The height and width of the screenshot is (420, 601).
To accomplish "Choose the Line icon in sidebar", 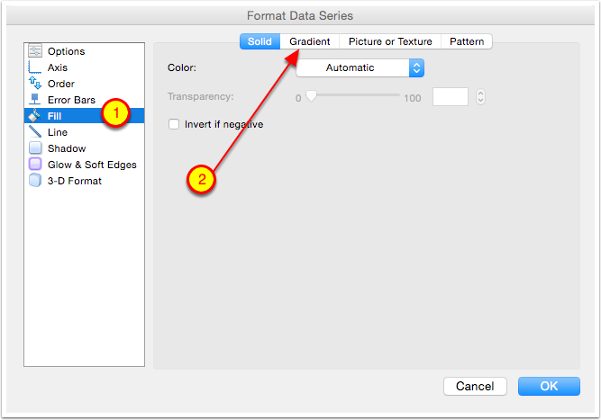I will click(35, 132).
